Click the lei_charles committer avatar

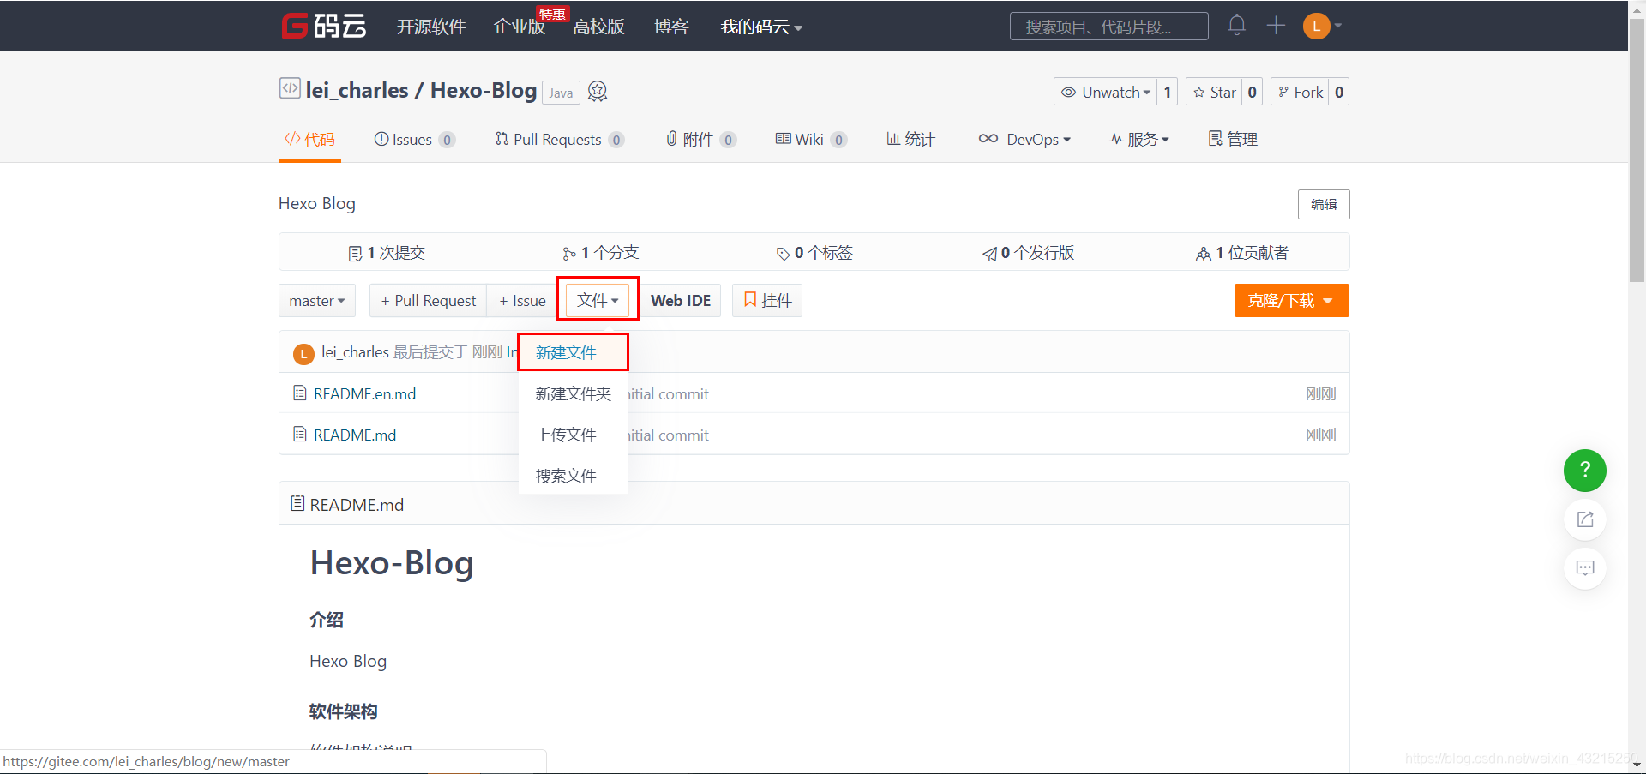tap(303, 353)
